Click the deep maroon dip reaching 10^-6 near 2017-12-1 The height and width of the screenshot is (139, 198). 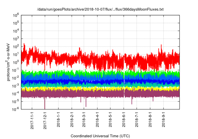(45, 103)
